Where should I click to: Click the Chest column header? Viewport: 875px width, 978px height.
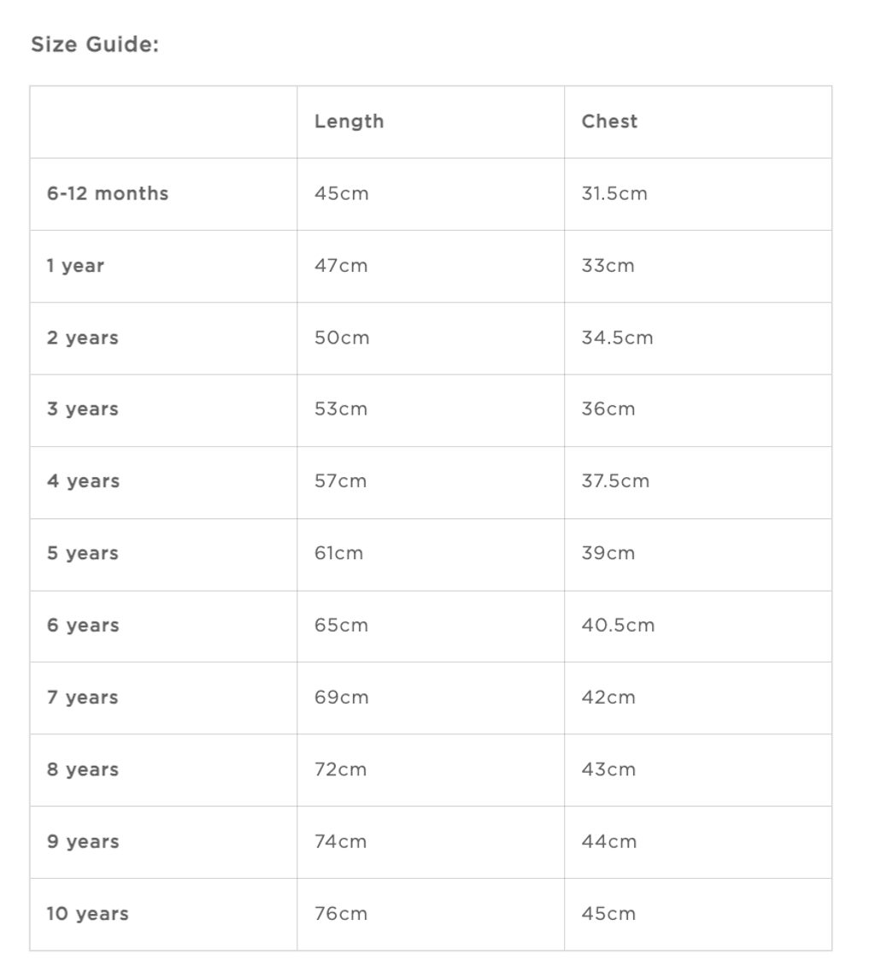point(609,121)
